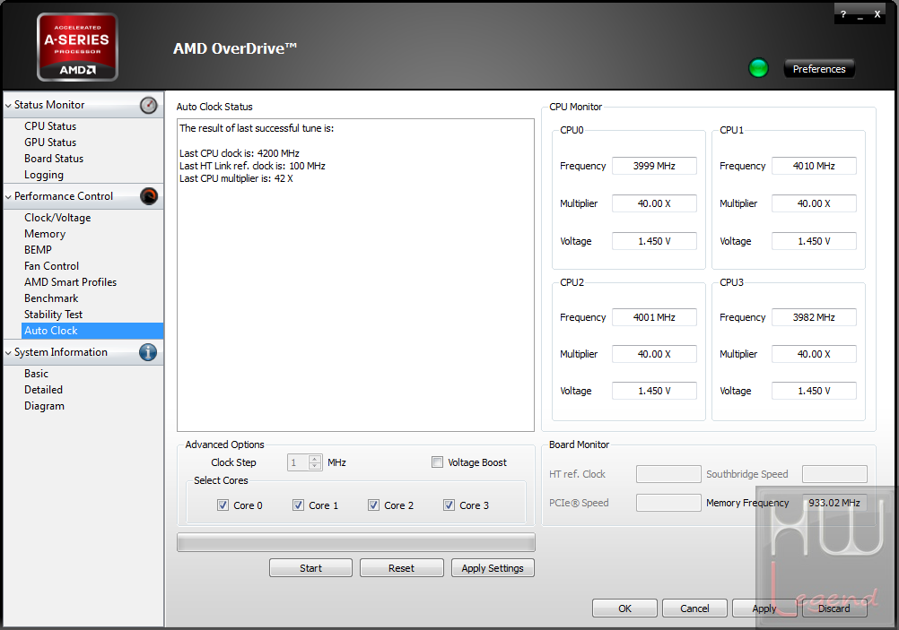Collapse the System Information section
The image size is (899, 630).
[x=8, y=353]
